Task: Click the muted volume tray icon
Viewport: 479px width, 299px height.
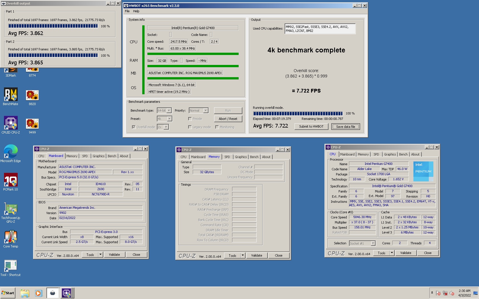Action: [452, 293]
